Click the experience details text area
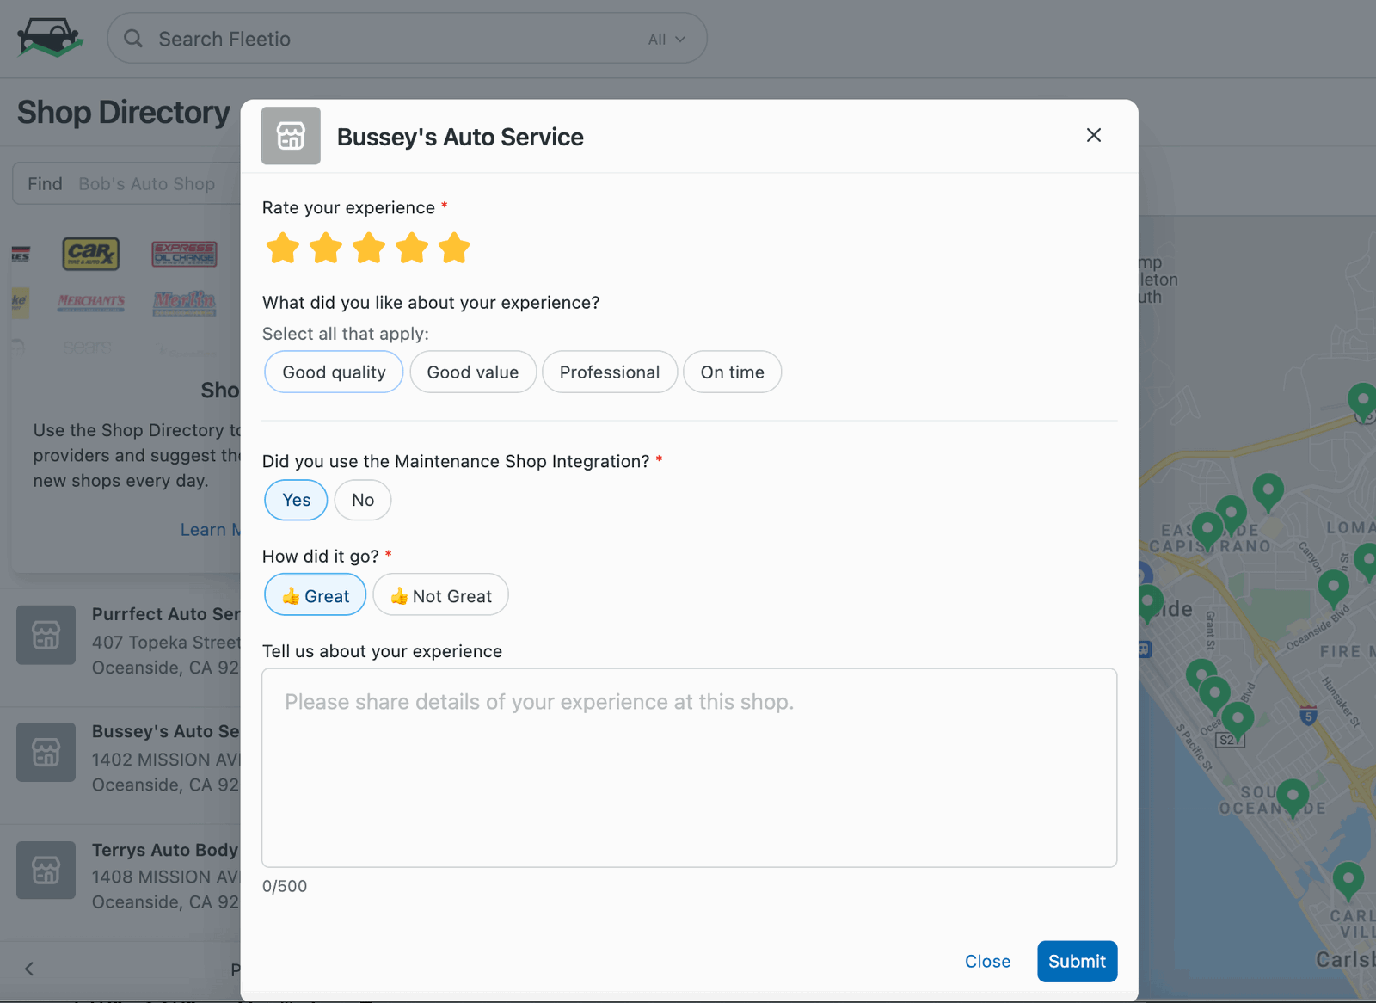The height and width of the screenshot is (1003, 1376). click(690, 768)
